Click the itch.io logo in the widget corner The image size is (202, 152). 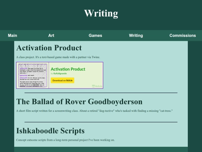pyautogui.click(x=97, y=86)
